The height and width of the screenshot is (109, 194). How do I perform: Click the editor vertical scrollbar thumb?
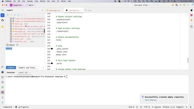188,60
